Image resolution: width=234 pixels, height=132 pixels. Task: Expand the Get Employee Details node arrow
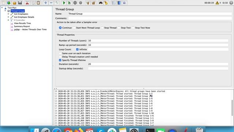coord(8,17)
